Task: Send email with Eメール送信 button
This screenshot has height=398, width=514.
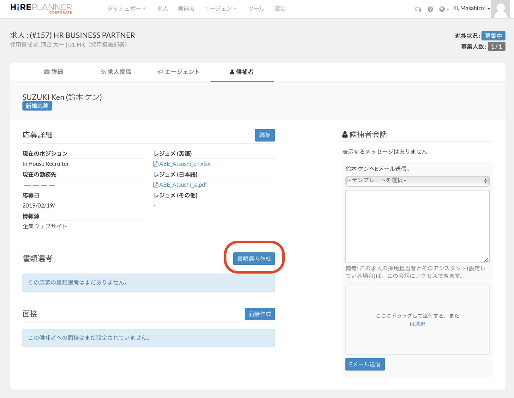Action: pos(365,364)
